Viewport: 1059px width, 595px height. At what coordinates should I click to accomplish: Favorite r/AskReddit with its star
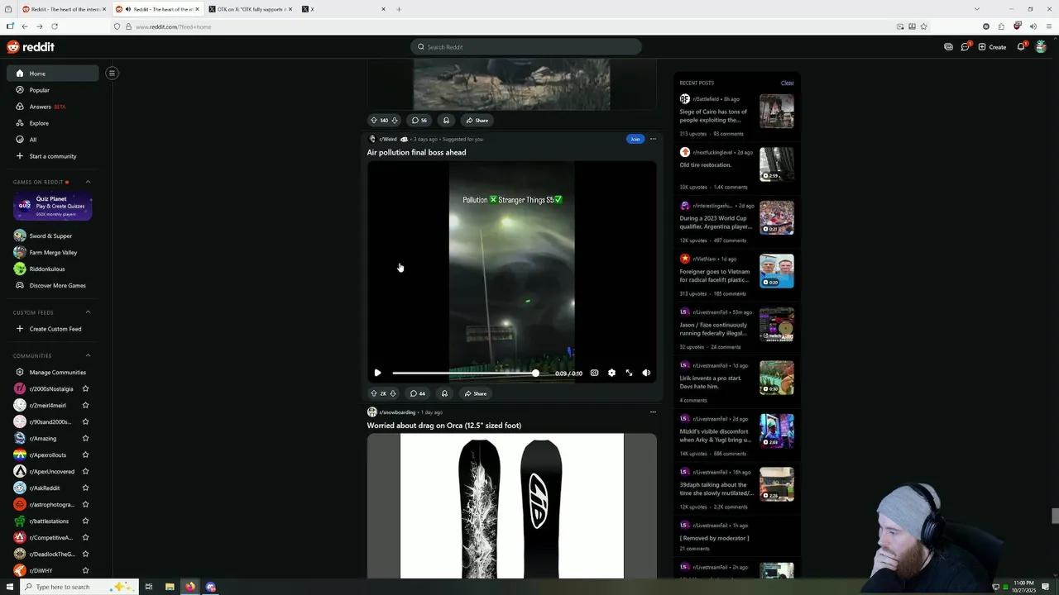pos(85,488)
